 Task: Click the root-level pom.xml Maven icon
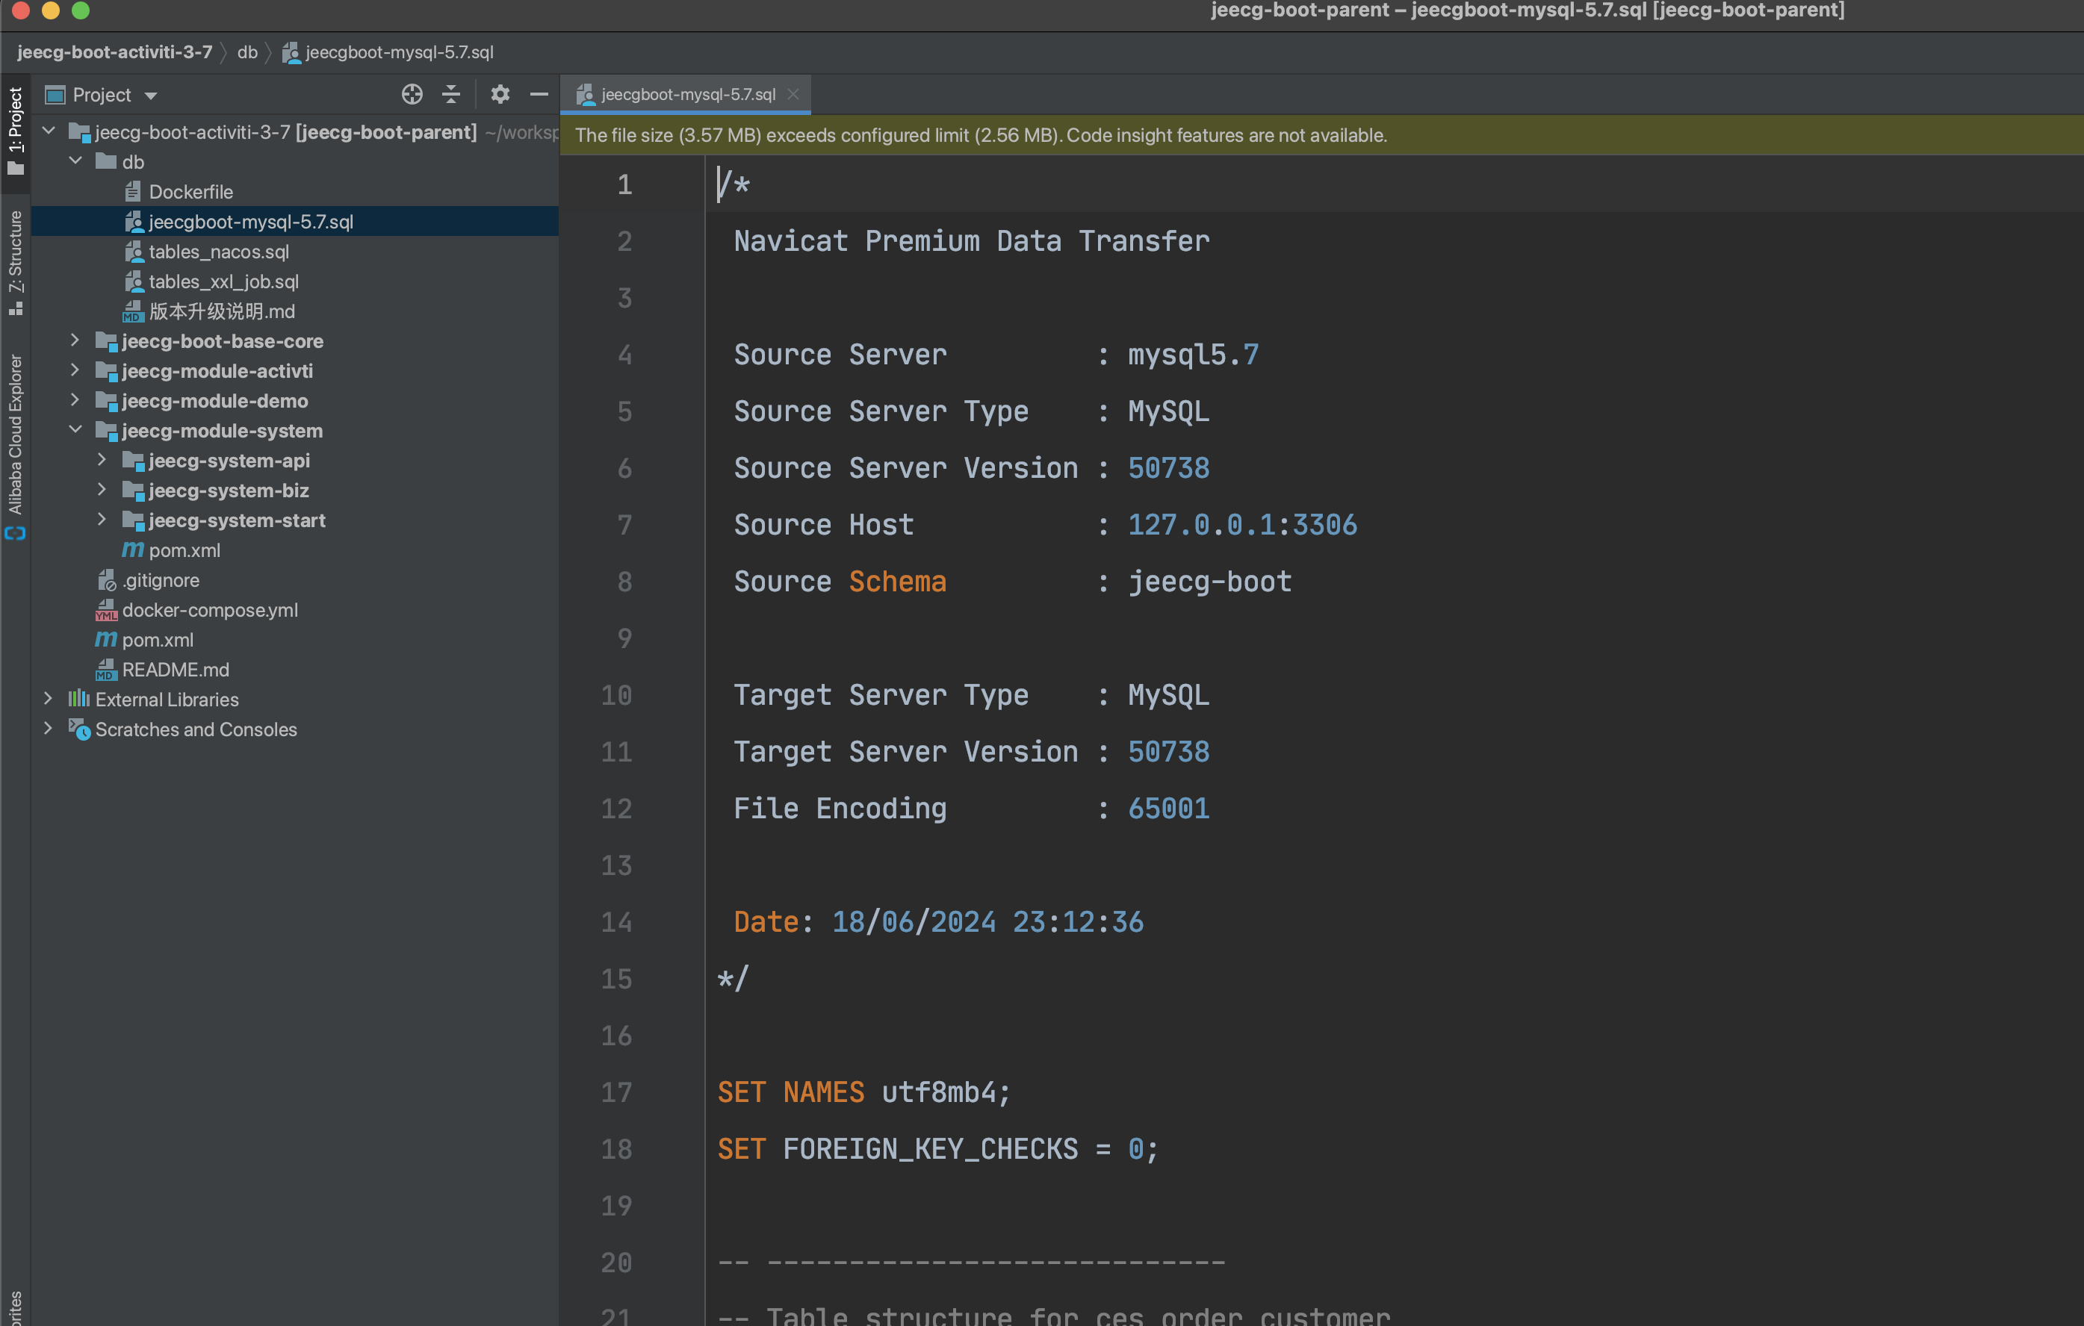pyautogui.click(x=105, y=640)
